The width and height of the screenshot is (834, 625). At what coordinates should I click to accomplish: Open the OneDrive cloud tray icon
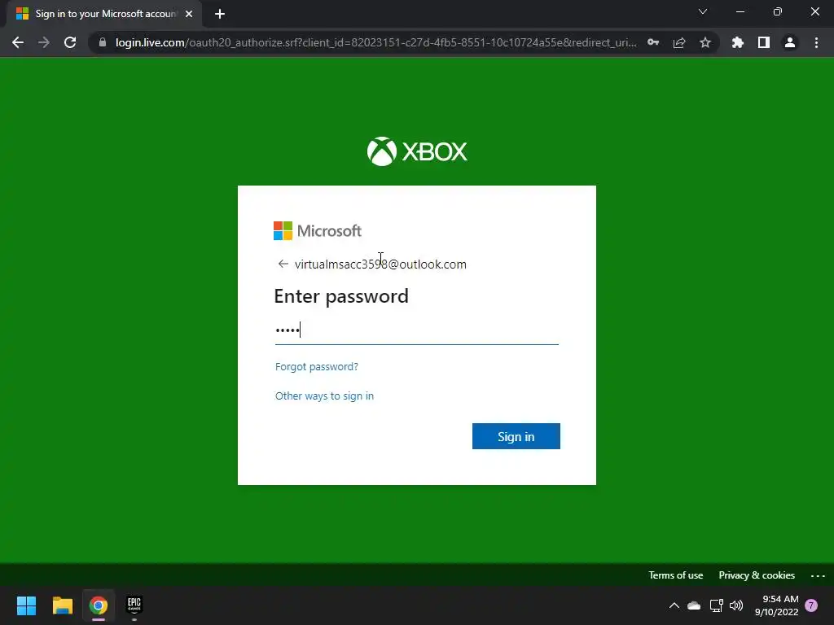[694, 605]
